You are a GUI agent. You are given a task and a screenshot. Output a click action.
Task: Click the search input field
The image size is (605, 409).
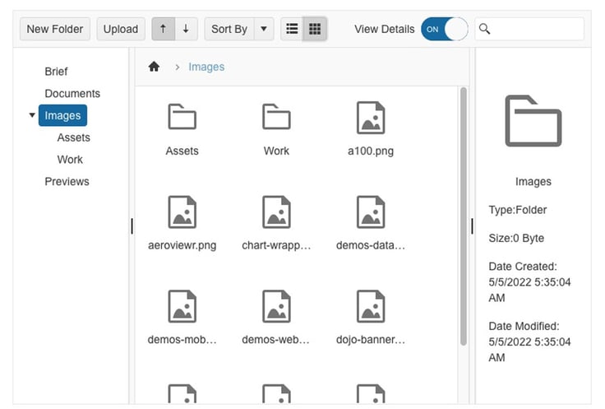point(529,29)
